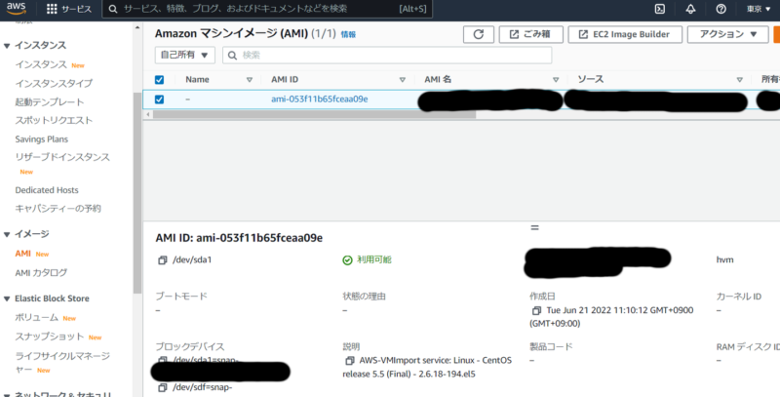Viewport: 780px width, 397px height.
Task: Click the refresh AMI list button
Action: tap(477, 34)
